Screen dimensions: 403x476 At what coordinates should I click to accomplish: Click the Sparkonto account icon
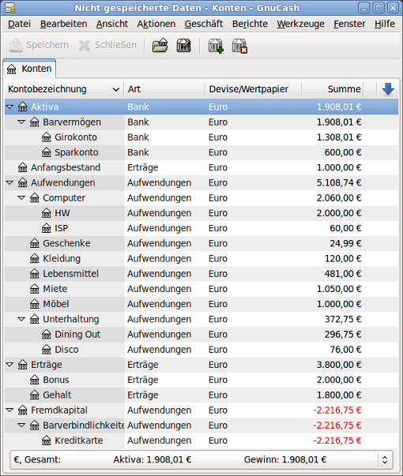[x=46, y=152]
